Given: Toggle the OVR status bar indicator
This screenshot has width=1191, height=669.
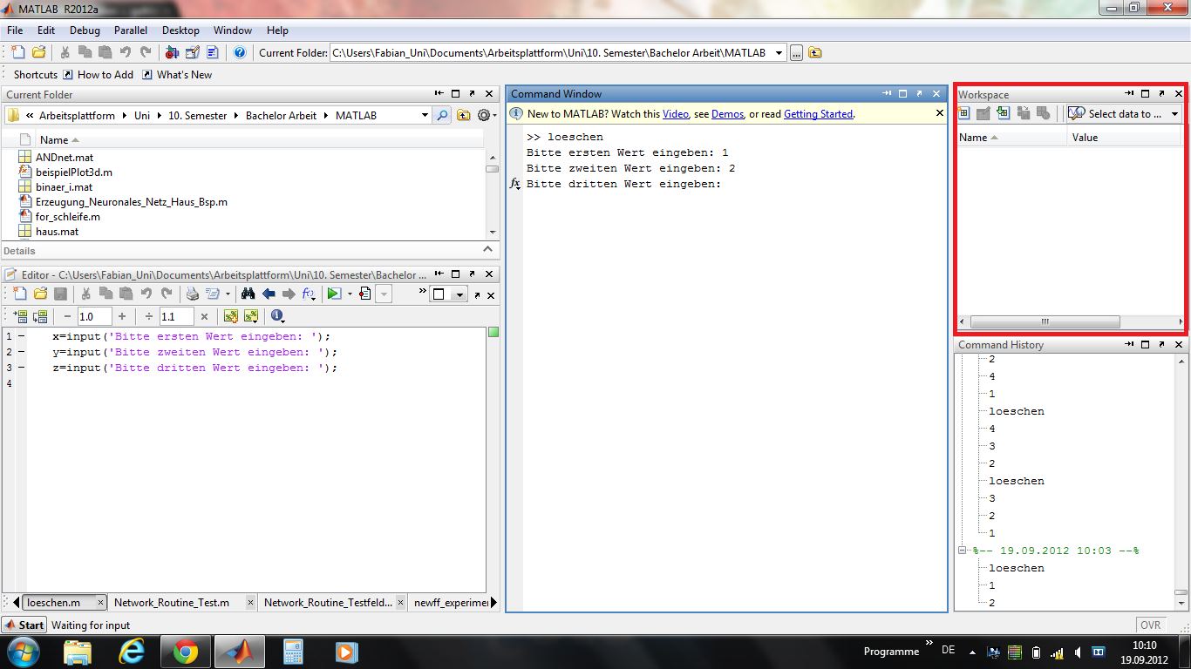Looking at the screenshot, I should (x=1150, y=625).
